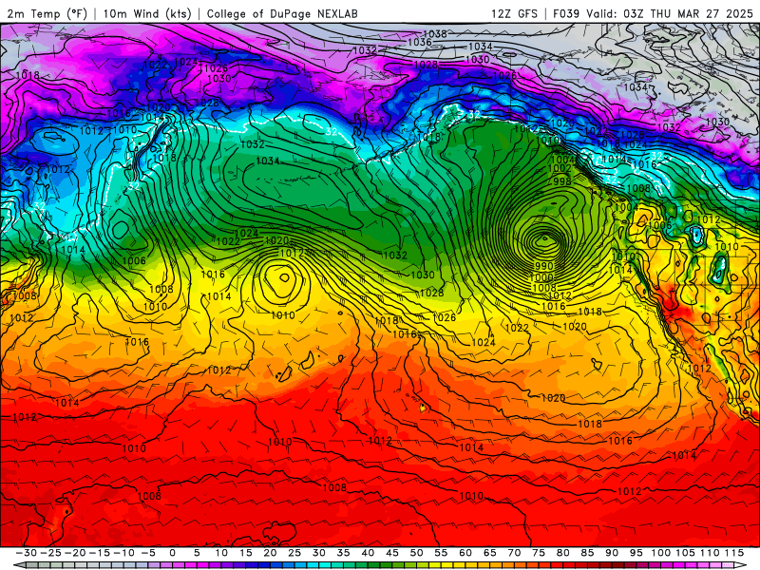Click the "12Z GFS" model run label
The width and height of the screenshot is (760, 570).
pos(514,13)
